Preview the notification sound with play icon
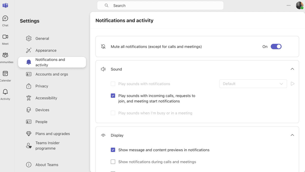The image size is (305, 172). pyautogui.click(x=292, y=83)
